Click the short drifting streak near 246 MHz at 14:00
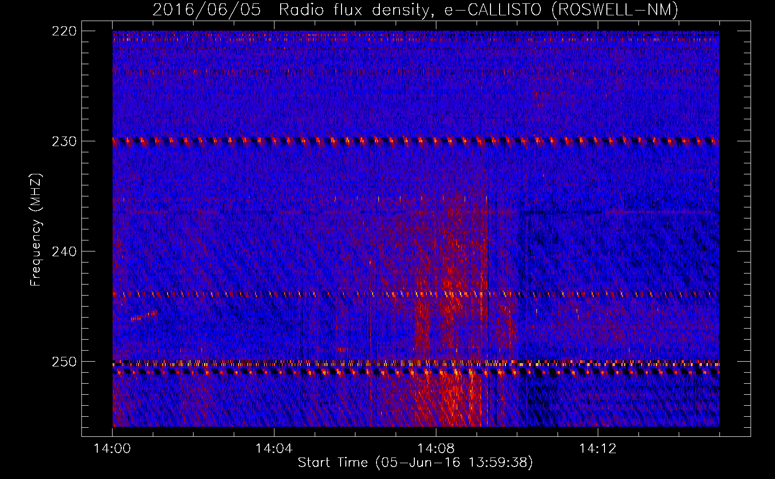The image size is (775, 479). click(144, 316)
